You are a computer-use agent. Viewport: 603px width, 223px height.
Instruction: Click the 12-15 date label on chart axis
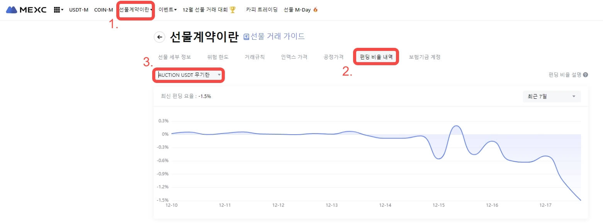(x=439, y=205)
